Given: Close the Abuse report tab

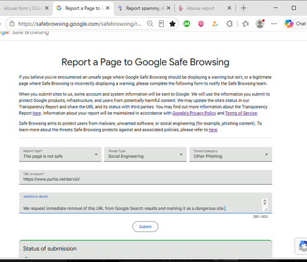Looking at the screenshot, I should pyautogui.click(x=230, y=8).
